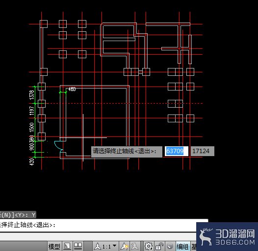Select the 1500 dimension text

pyautogui.click(x=31, y=127)
